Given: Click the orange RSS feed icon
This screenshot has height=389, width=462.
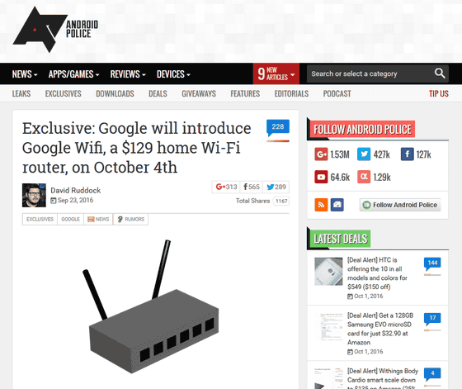Looking at the screenshot, I should pyautogui.click(x=321, y=205).
